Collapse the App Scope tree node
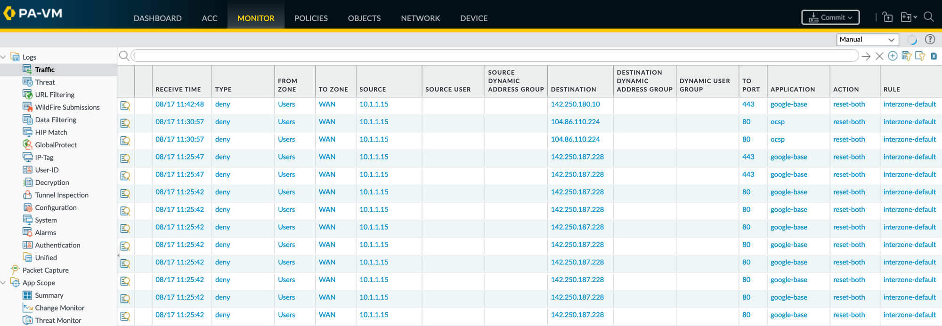The width and height of the screenshot is (942, 326). tap(3, 283)
